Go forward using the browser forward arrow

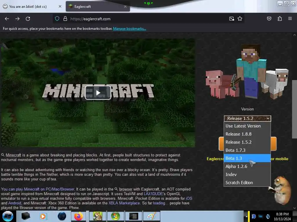tap(17, 19)
